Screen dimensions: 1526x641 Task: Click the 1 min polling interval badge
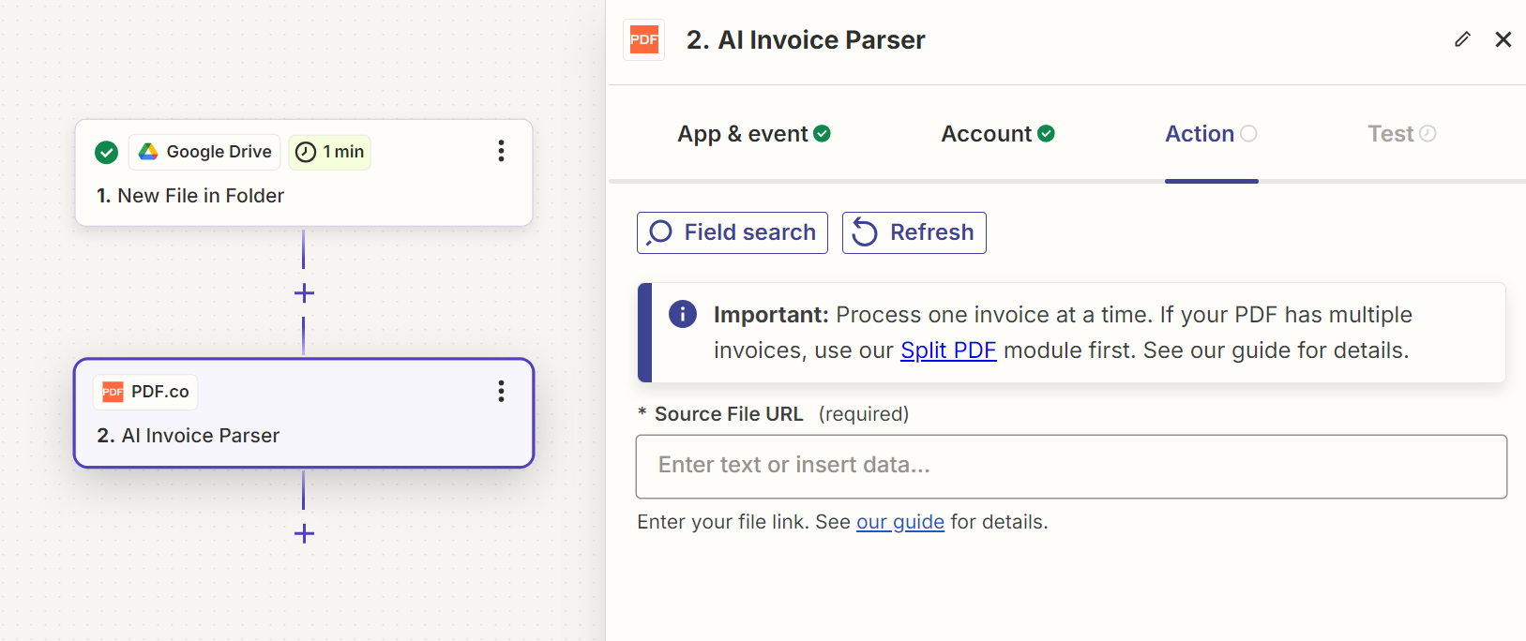click(329, 152)
